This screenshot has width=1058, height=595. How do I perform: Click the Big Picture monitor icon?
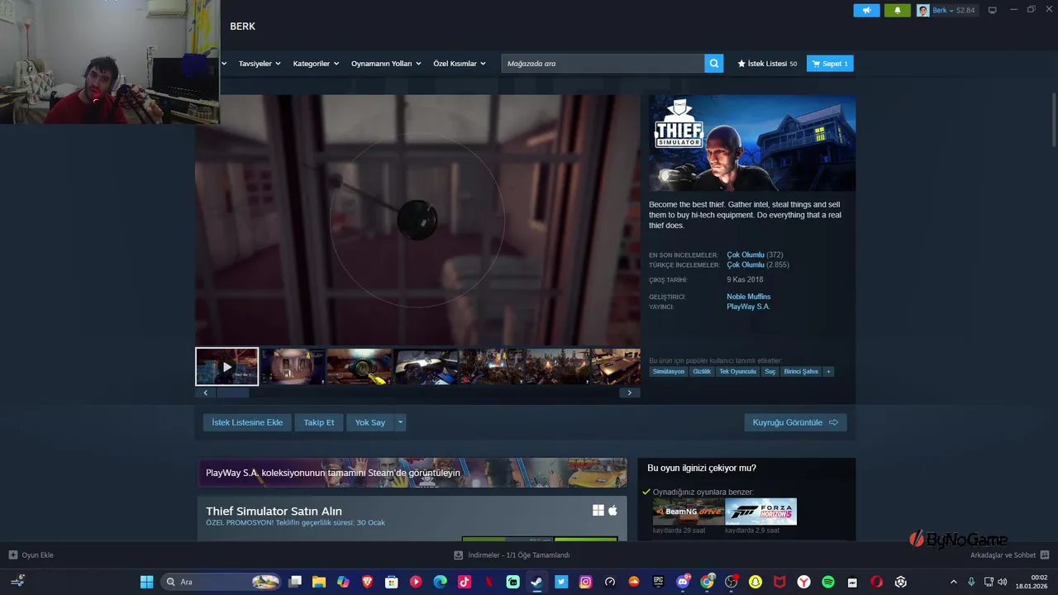click(993, 10)
